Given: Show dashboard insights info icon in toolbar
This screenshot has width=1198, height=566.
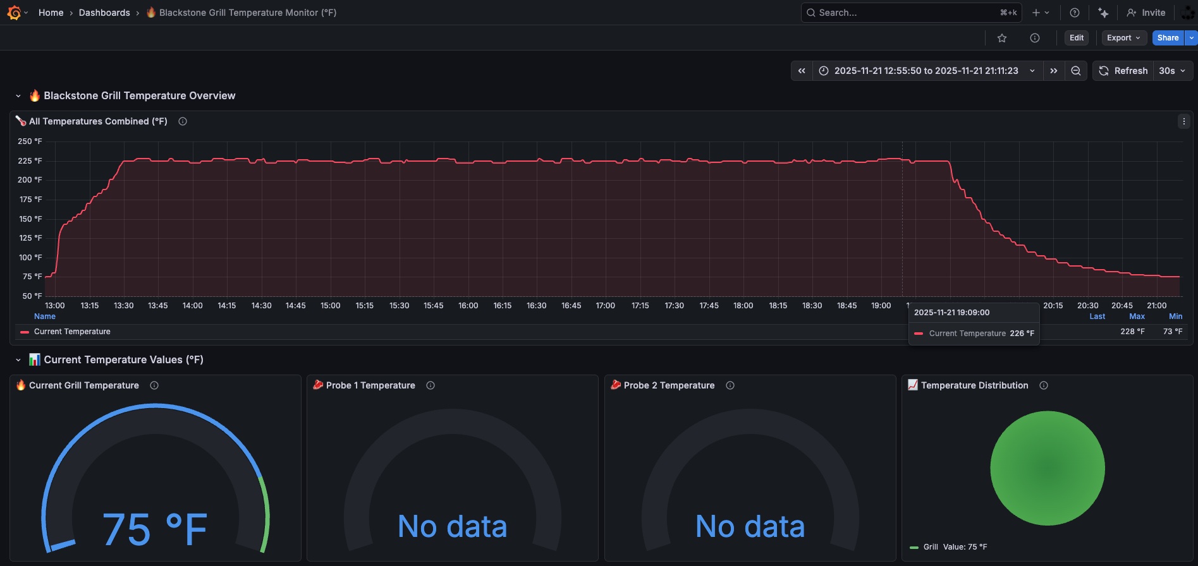Looking at the screenshot, I should (x=1035, y=38).
